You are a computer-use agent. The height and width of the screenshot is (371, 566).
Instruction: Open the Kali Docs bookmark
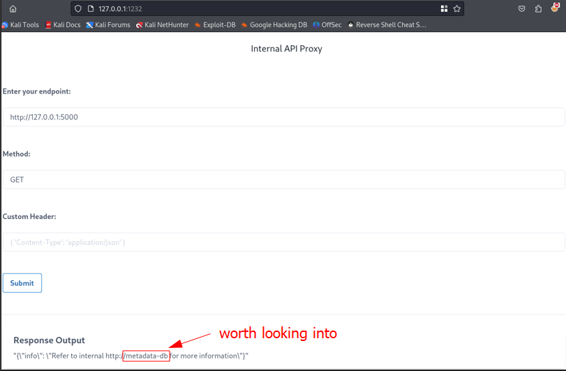[63, 25]
